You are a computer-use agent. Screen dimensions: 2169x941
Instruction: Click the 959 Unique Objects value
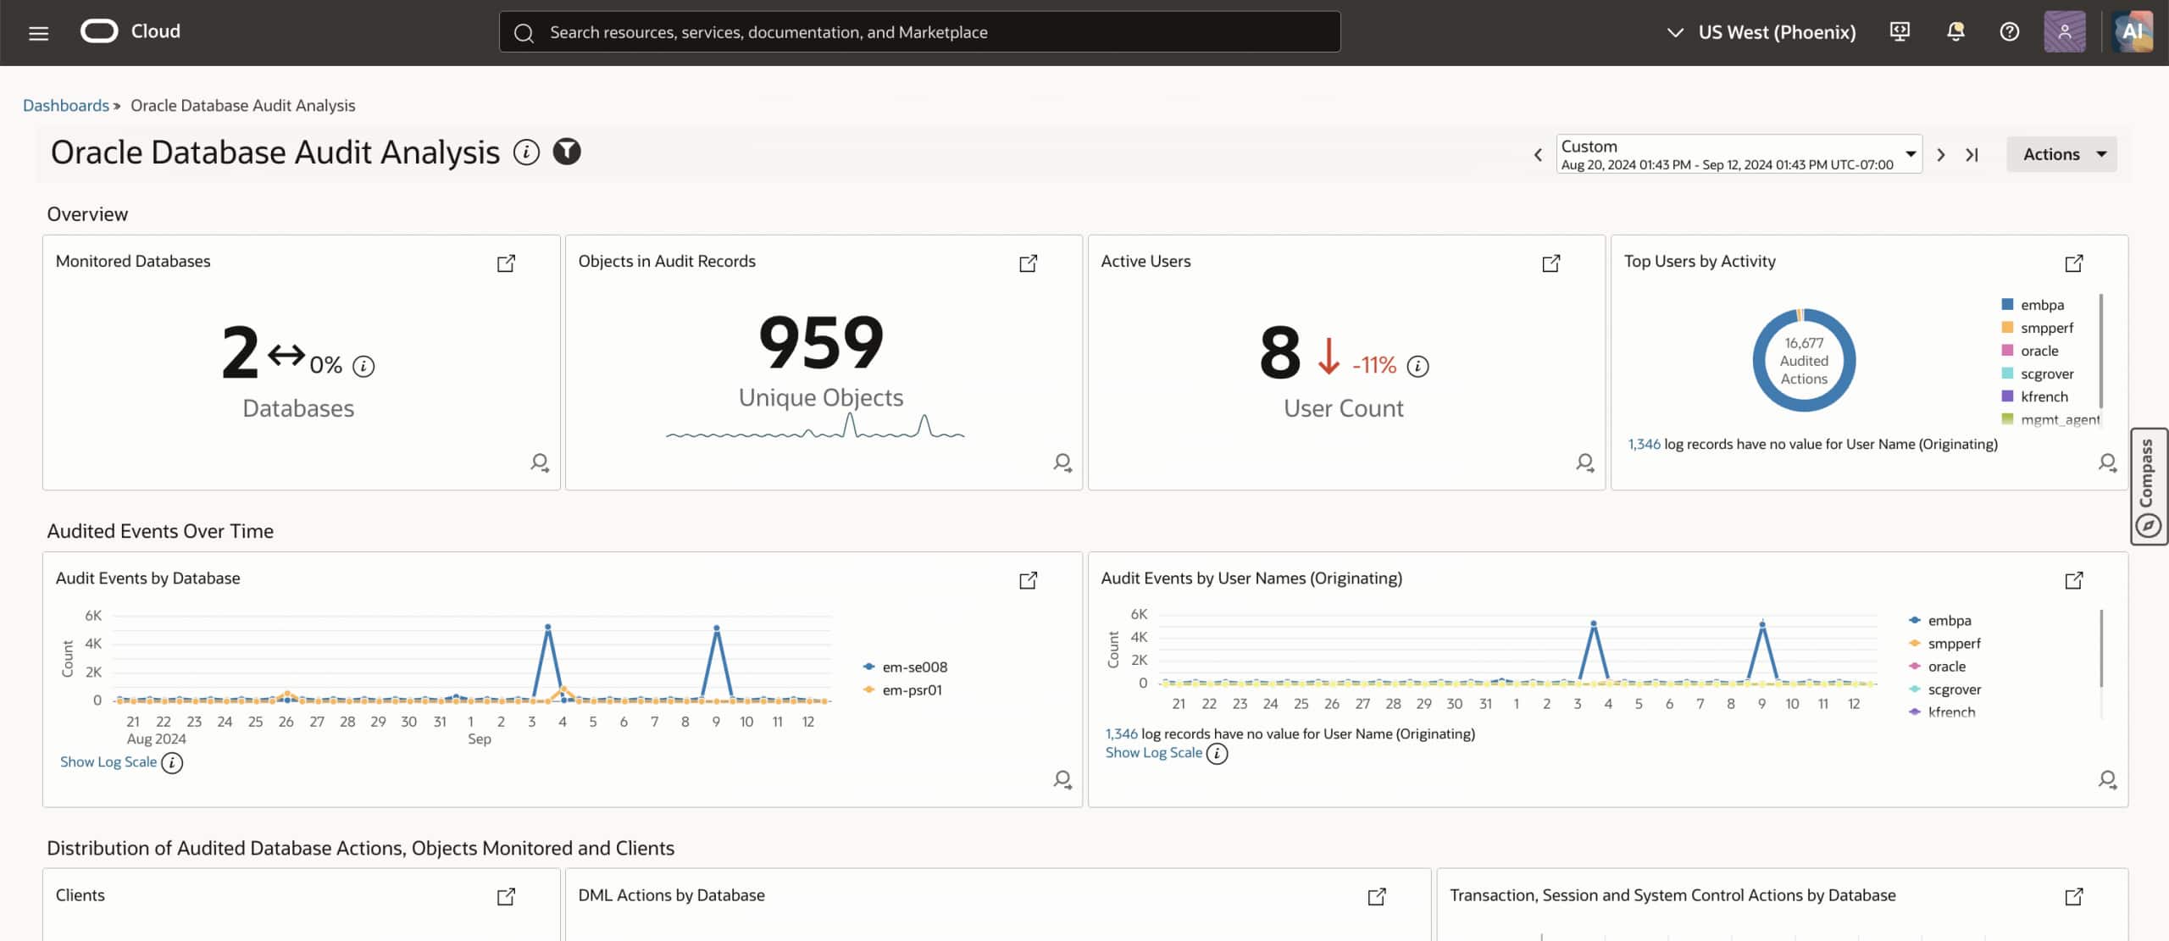[821, 343]
